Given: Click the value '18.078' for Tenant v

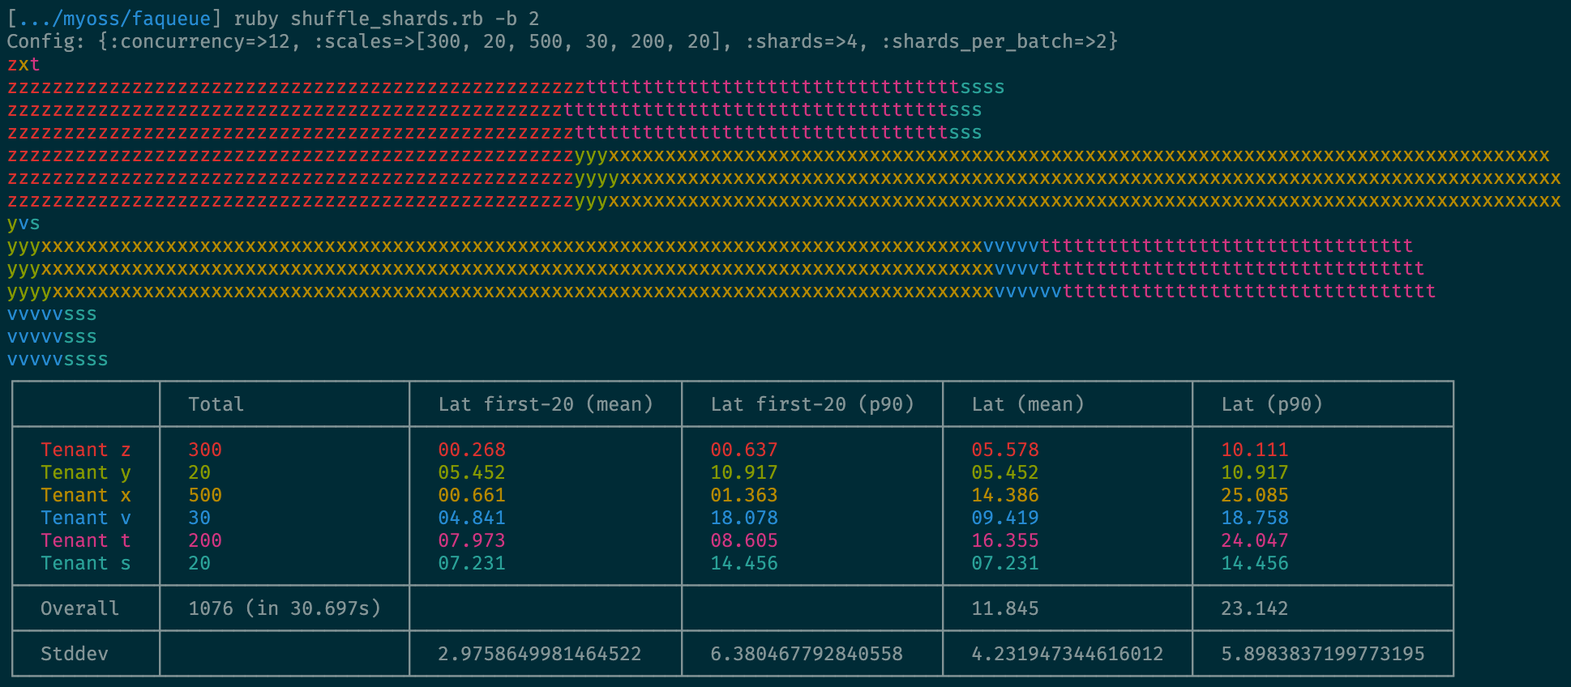Looking at the screenshot, I should [744, 518].
